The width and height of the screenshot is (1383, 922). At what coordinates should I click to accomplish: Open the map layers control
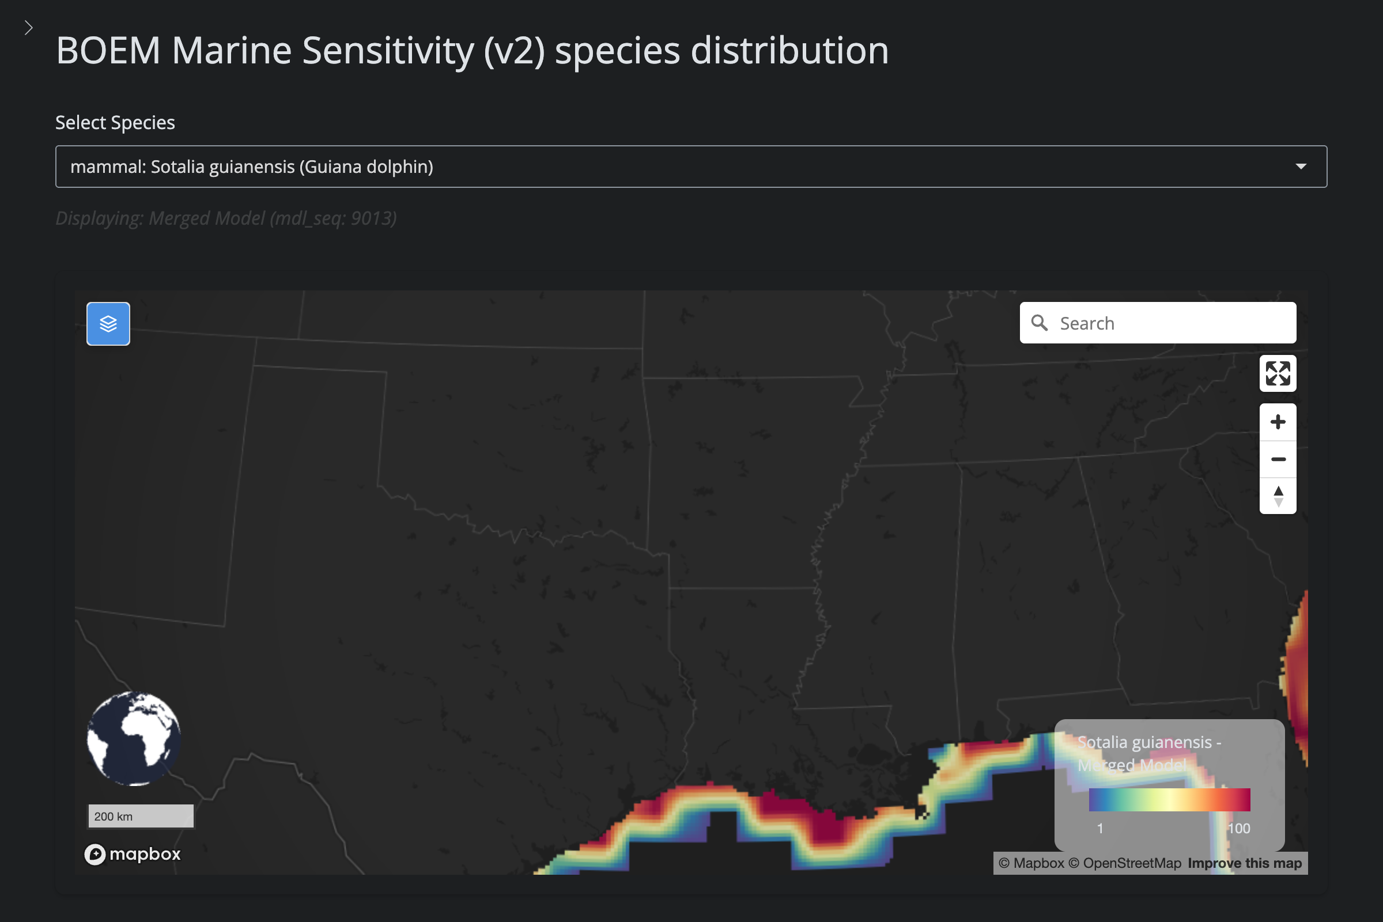pos(108,324)
